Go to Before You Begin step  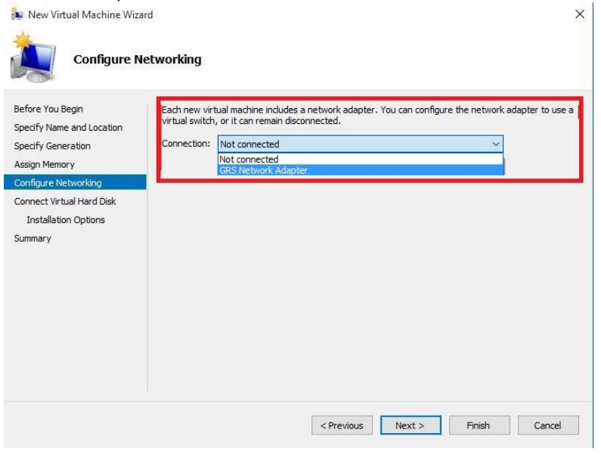tap(48, 109)
